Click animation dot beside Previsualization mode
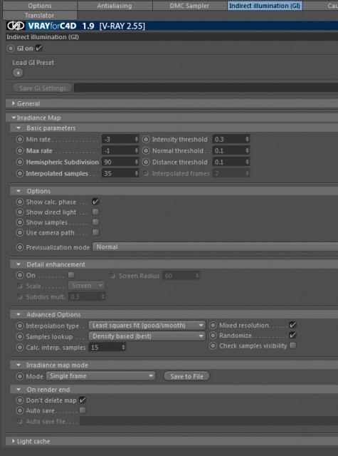 coord(19,247)
